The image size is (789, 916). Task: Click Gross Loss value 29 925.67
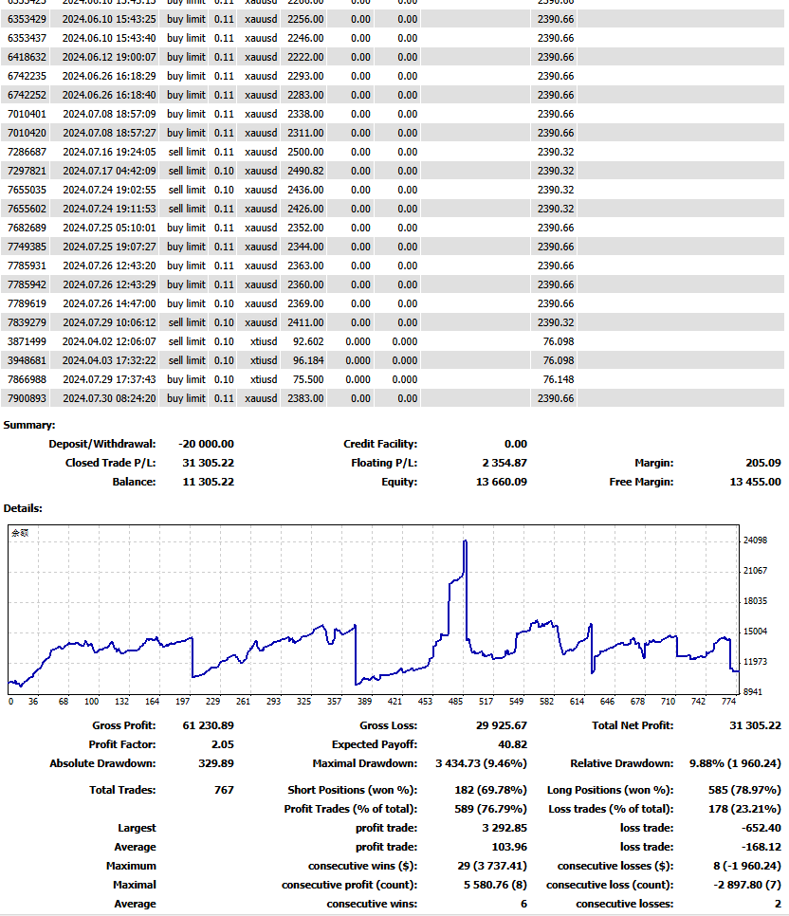click(x=502, y=725)
